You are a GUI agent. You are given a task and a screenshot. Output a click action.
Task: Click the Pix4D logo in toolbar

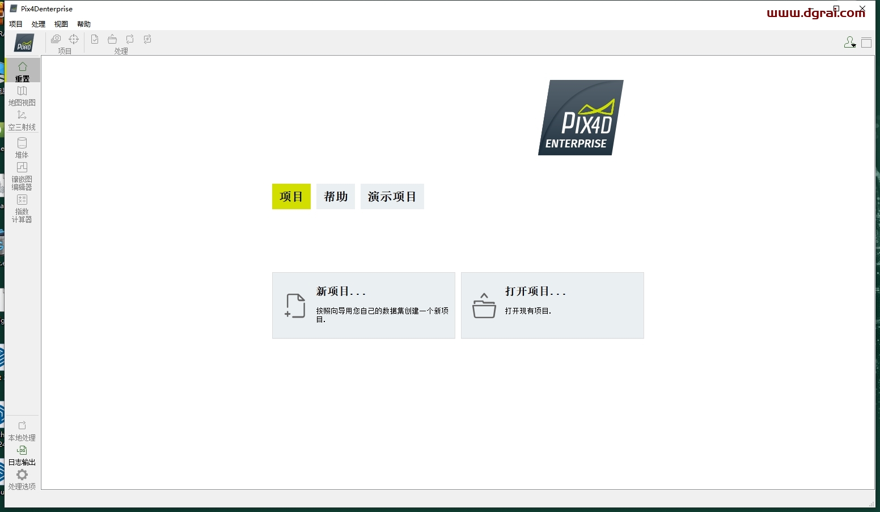pyautogui.click(x=24, y=43)
